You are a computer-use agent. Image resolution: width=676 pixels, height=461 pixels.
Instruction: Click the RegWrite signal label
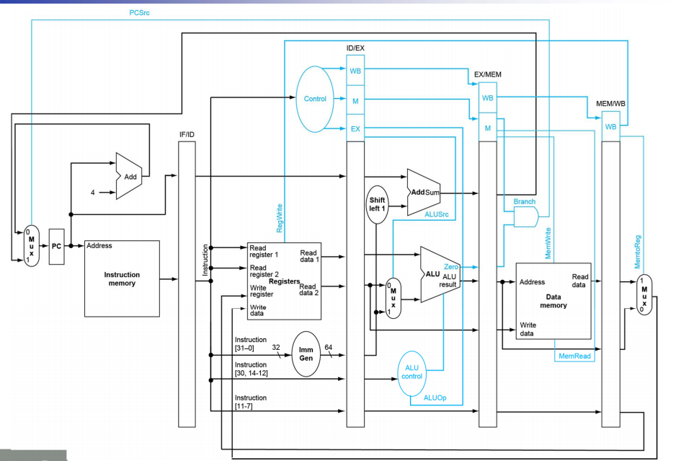coord(280,219)
